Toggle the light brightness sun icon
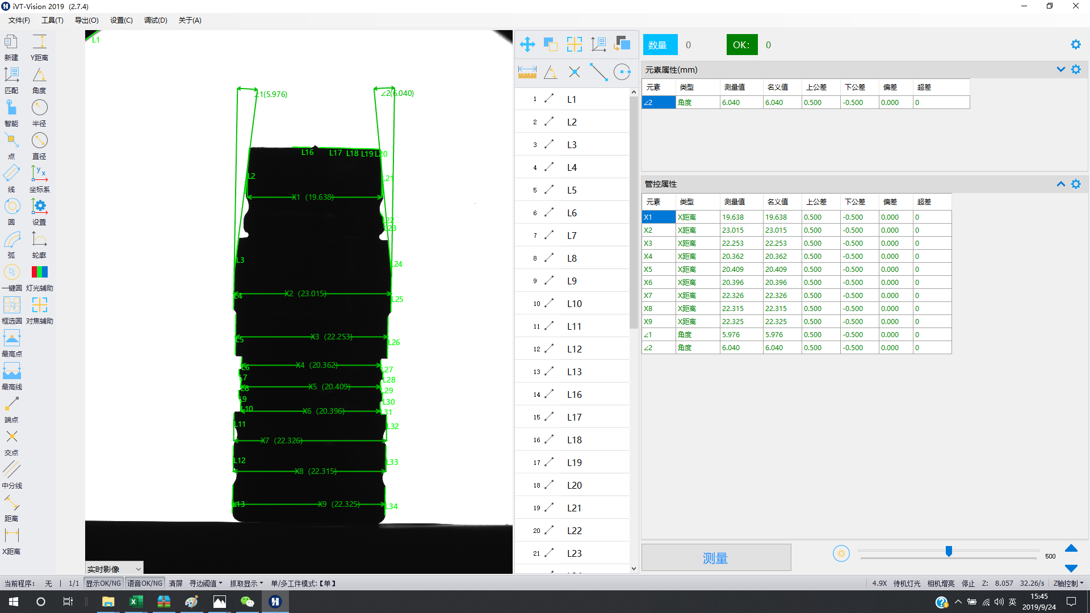1090x613 pixels. click(x=841, y=553)
